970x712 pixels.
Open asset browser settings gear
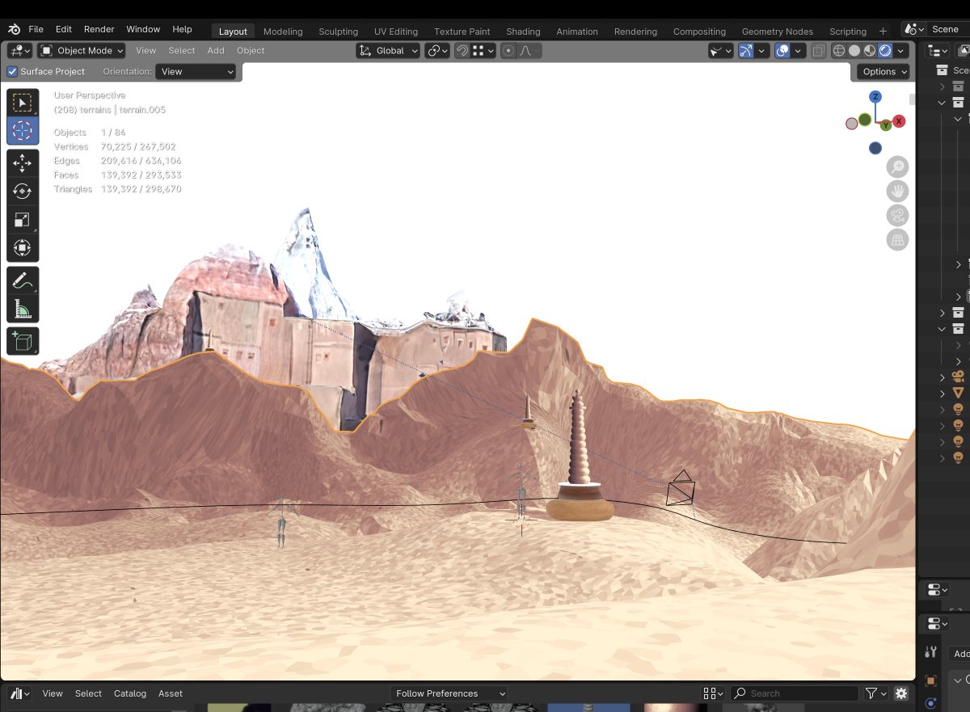coord(901,693)
